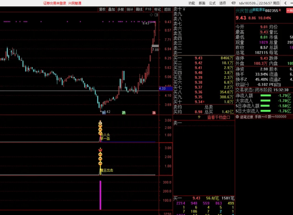Image resolution: width=293 pixels, height=215 pixels.
Task: Click the 财 info marker below the chart
Action: (x=104, y=113)
